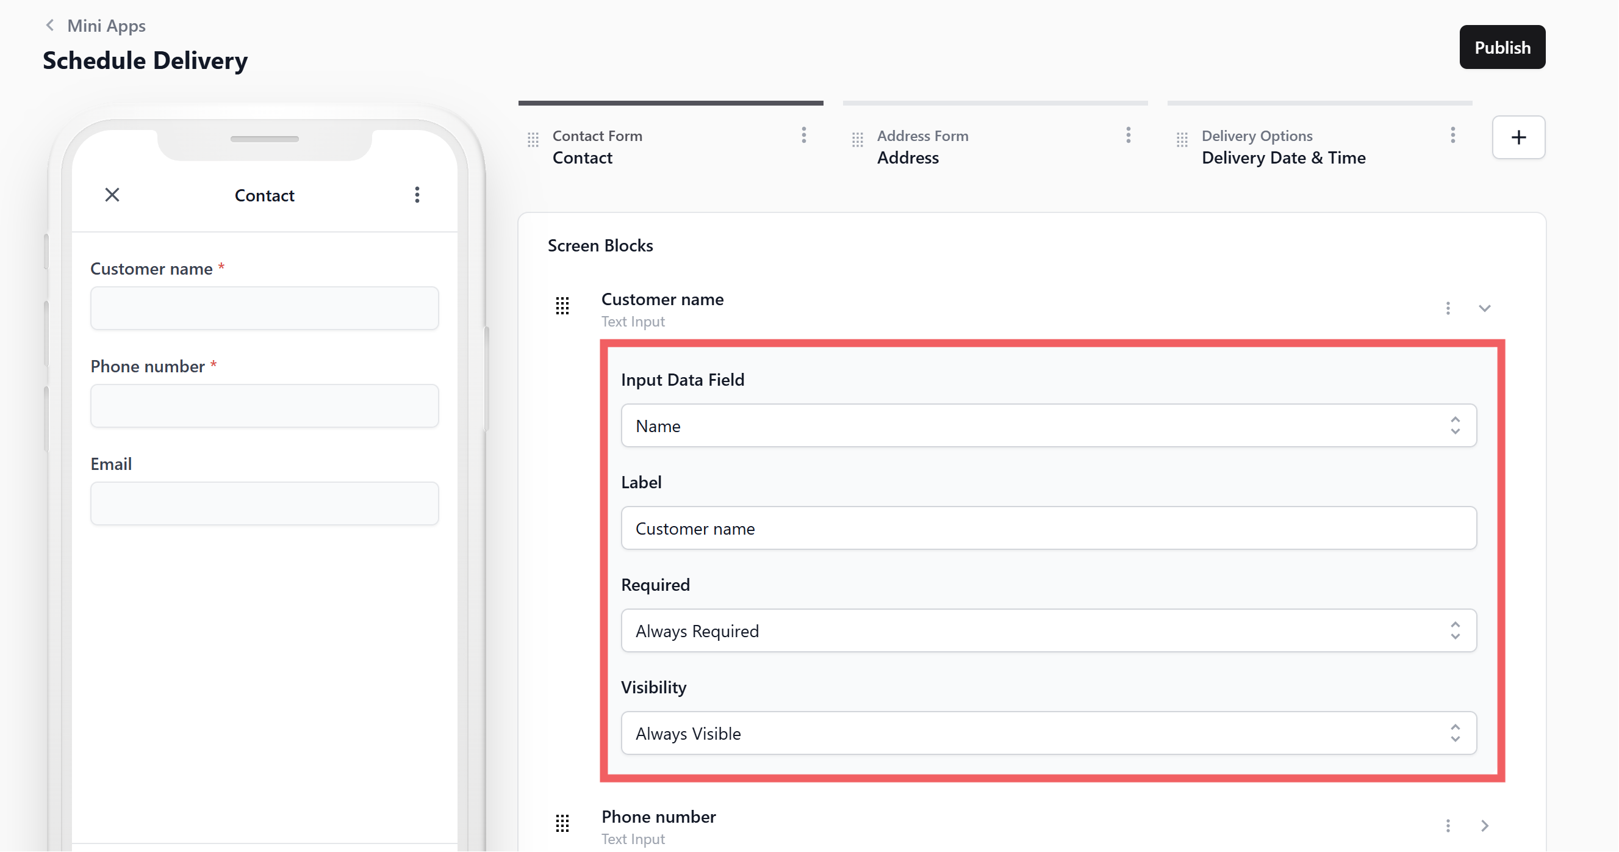Expand the Phone number block
This screenshot has width=1619, height=852.
coord(1484,826)
